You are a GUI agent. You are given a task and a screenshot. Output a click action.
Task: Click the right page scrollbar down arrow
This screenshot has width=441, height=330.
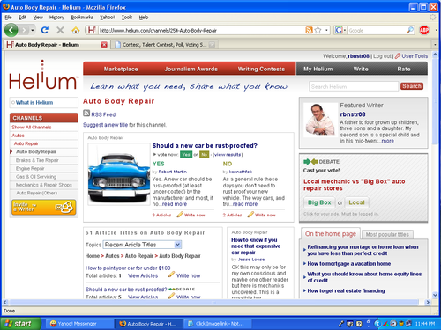[435, 295]
